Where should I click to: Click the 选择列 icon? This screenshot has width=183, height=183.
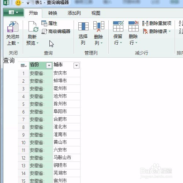click(x=83, y=26)
